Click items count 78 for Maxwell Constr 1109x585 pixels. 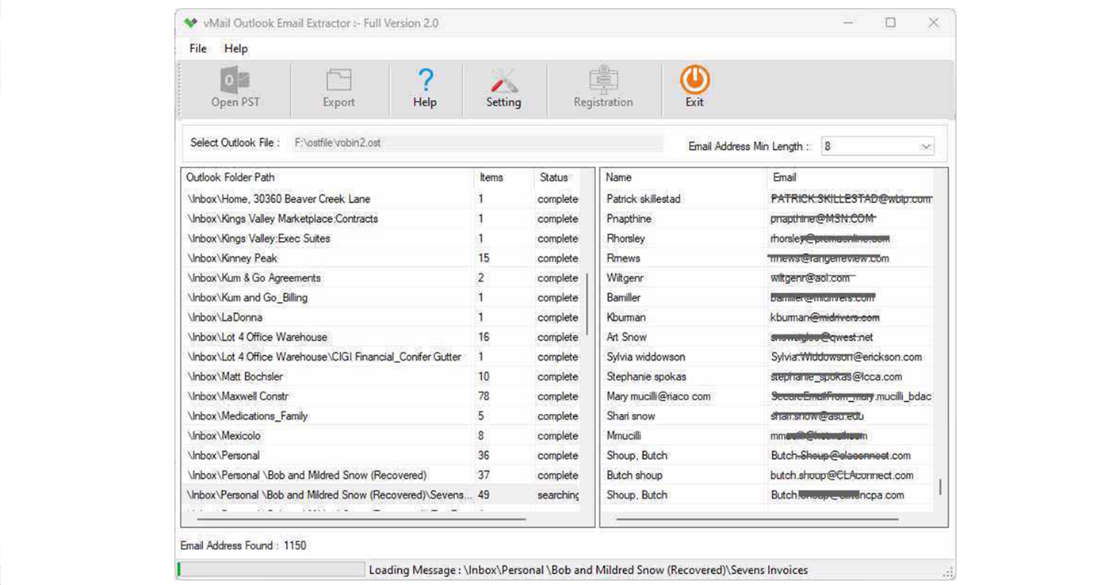[x=484, y=396]
